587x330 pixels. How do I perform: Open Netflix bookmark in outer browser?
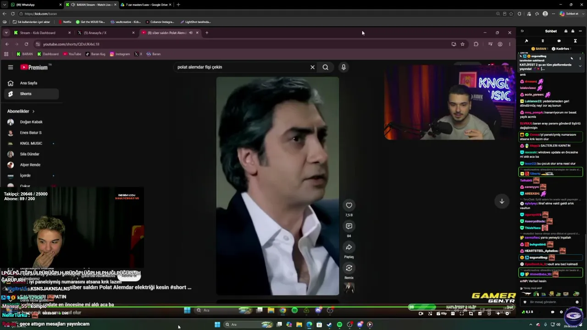pyautogui.click(x=65, y=22)
